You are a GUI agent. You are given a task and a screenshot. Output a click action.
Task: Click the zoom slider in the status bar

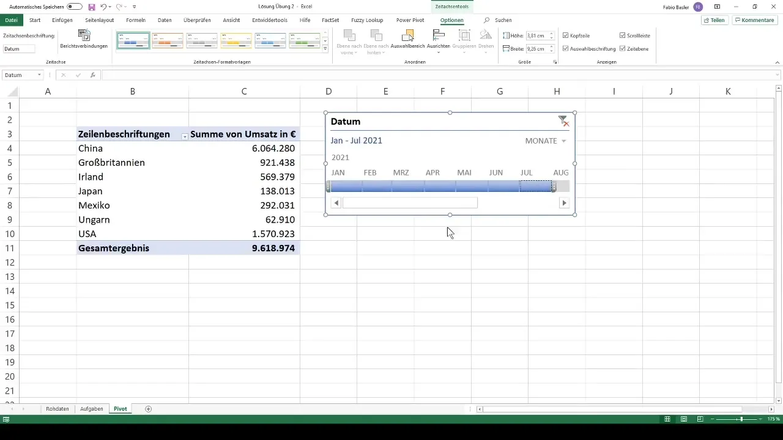coord(737,419)
